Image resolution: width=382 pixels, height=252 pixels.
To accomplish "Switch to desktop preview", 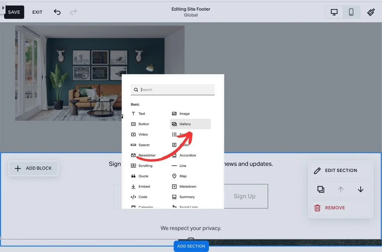I will [x=334, y=12].
